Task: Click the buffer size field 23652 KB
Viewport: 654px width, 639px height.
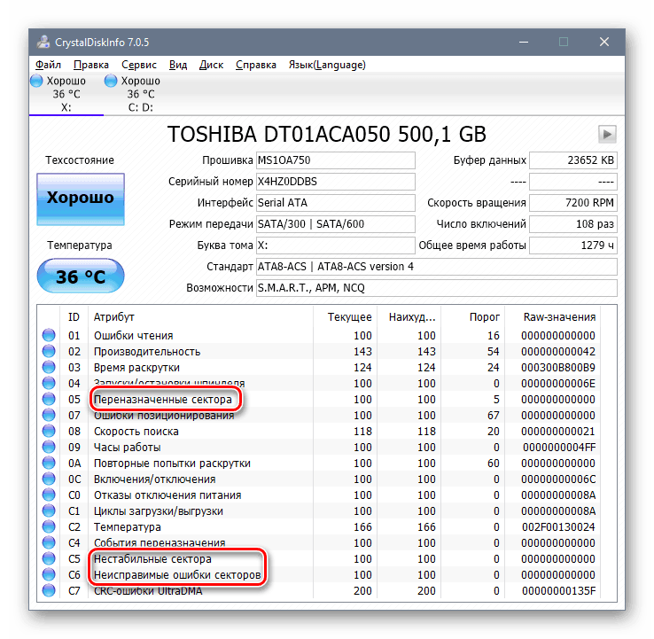Action: click(573, 160)
